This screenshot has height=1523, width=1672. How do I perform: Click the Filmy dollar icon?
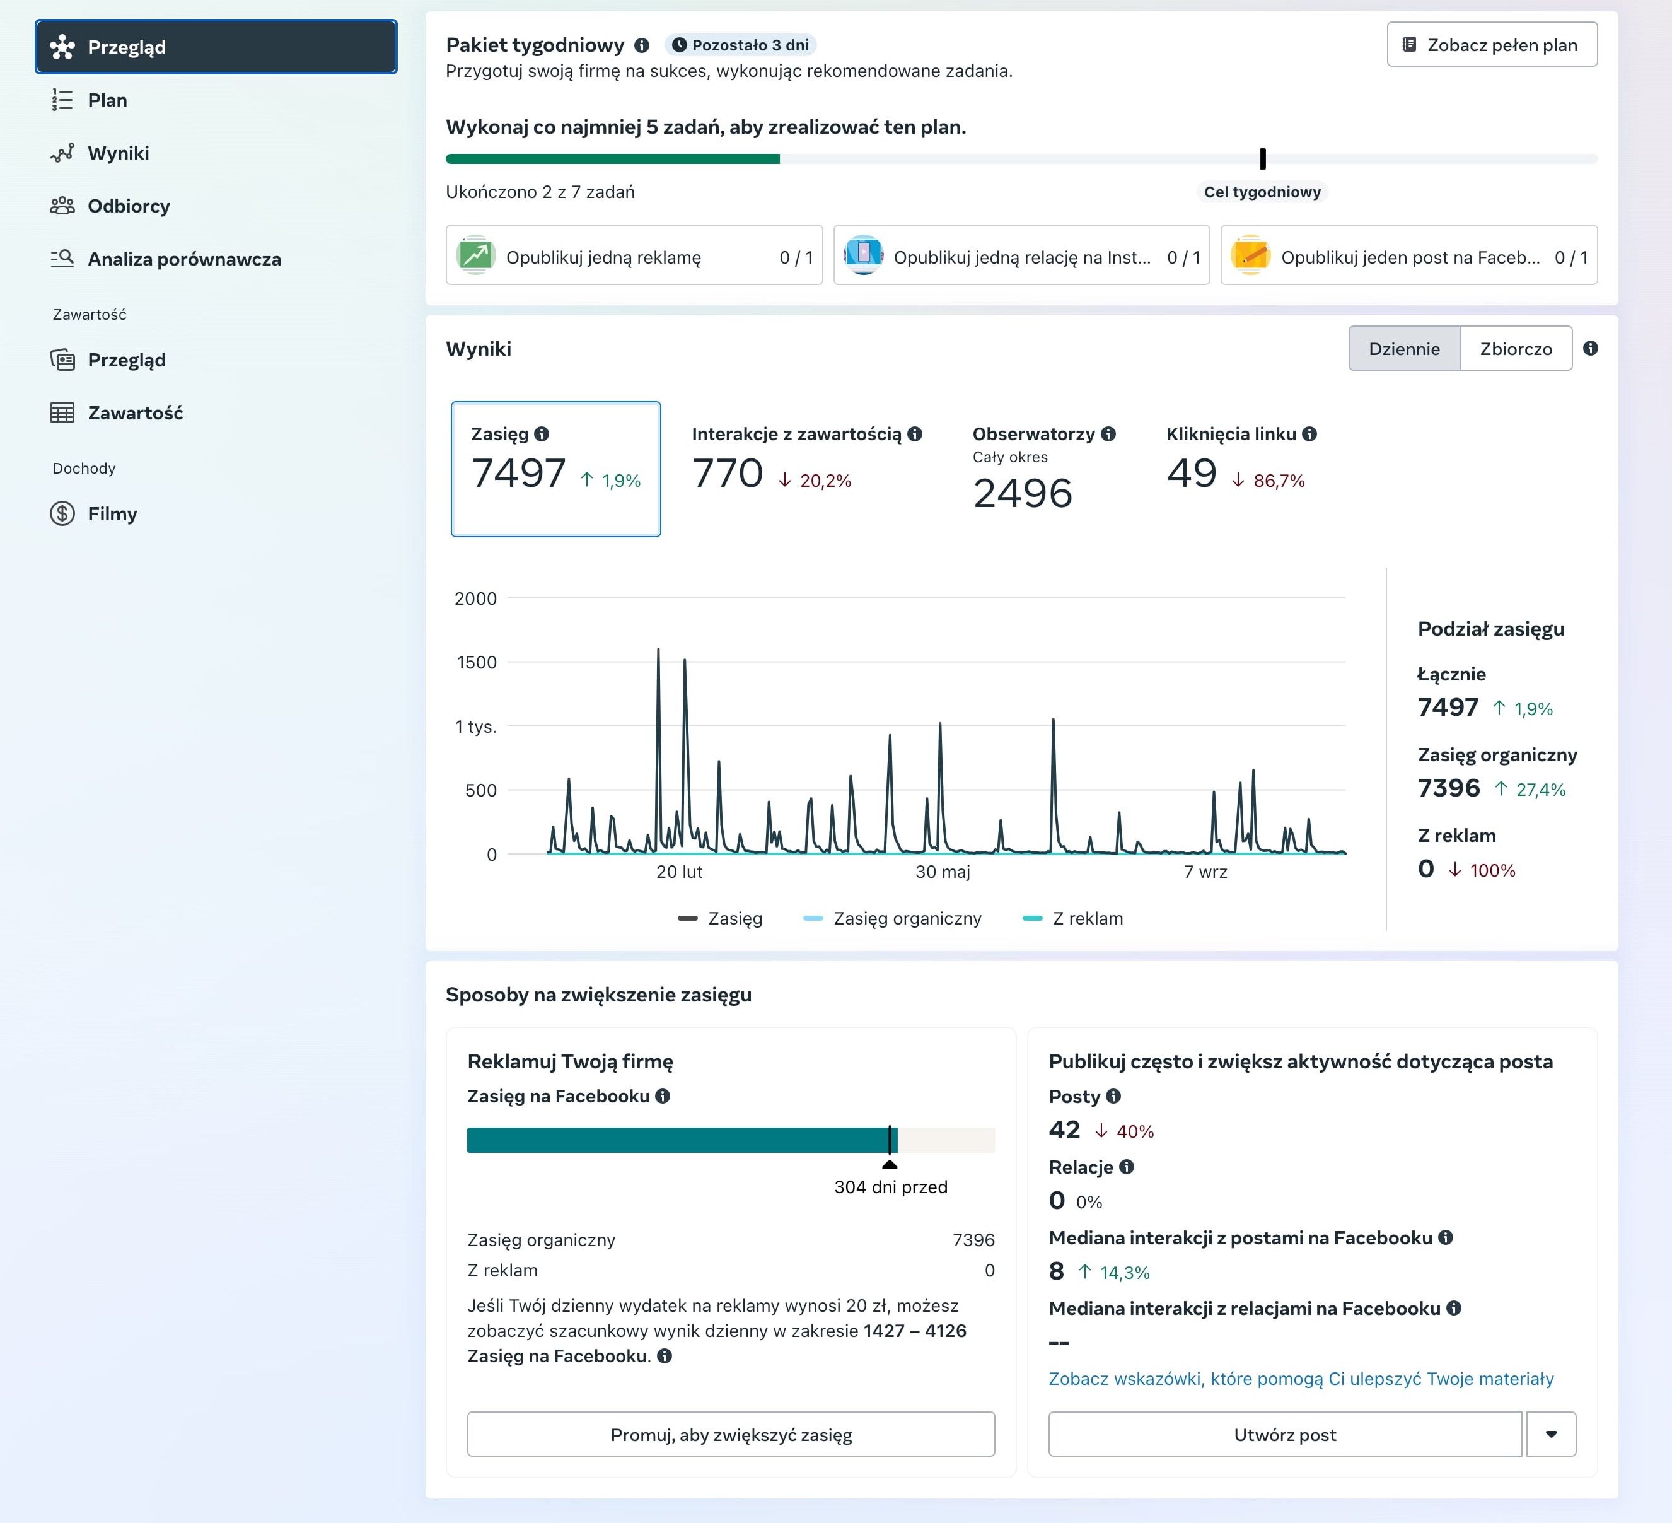(62, 513)
